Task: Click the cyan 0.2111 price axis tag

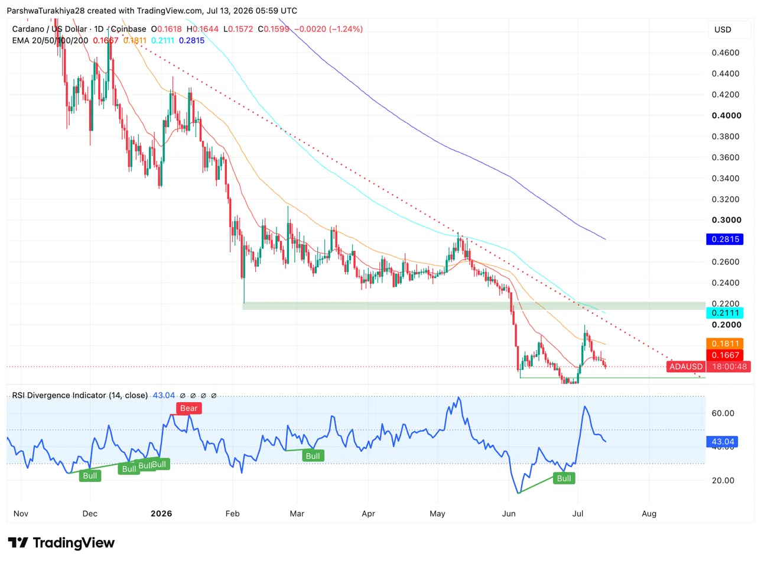Action: point(724,313)
